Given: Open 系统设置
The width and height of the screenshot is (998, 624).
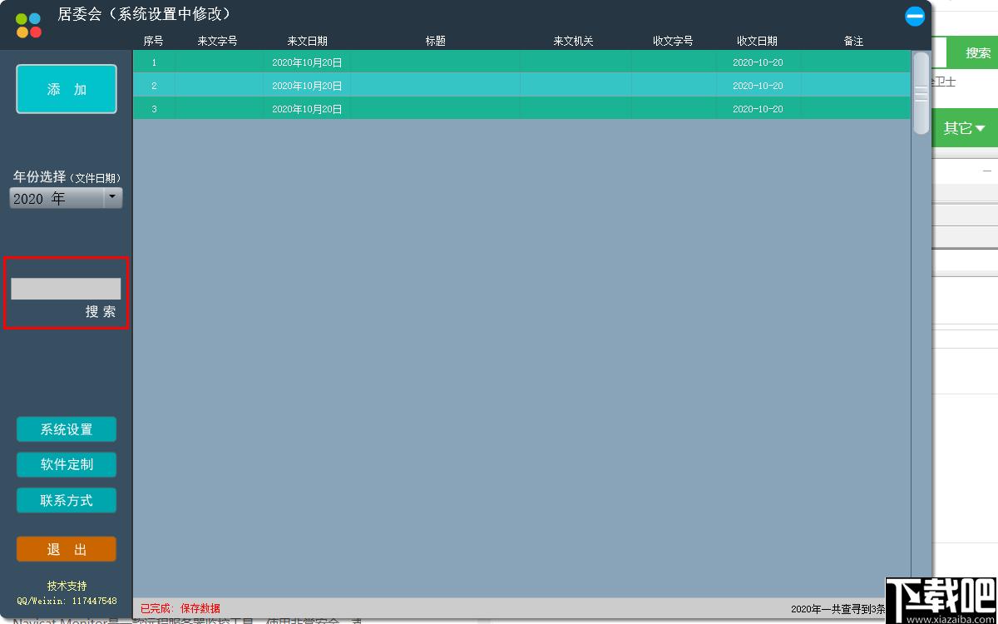Looking at the screenshot, I should click(x=67, y=429).
